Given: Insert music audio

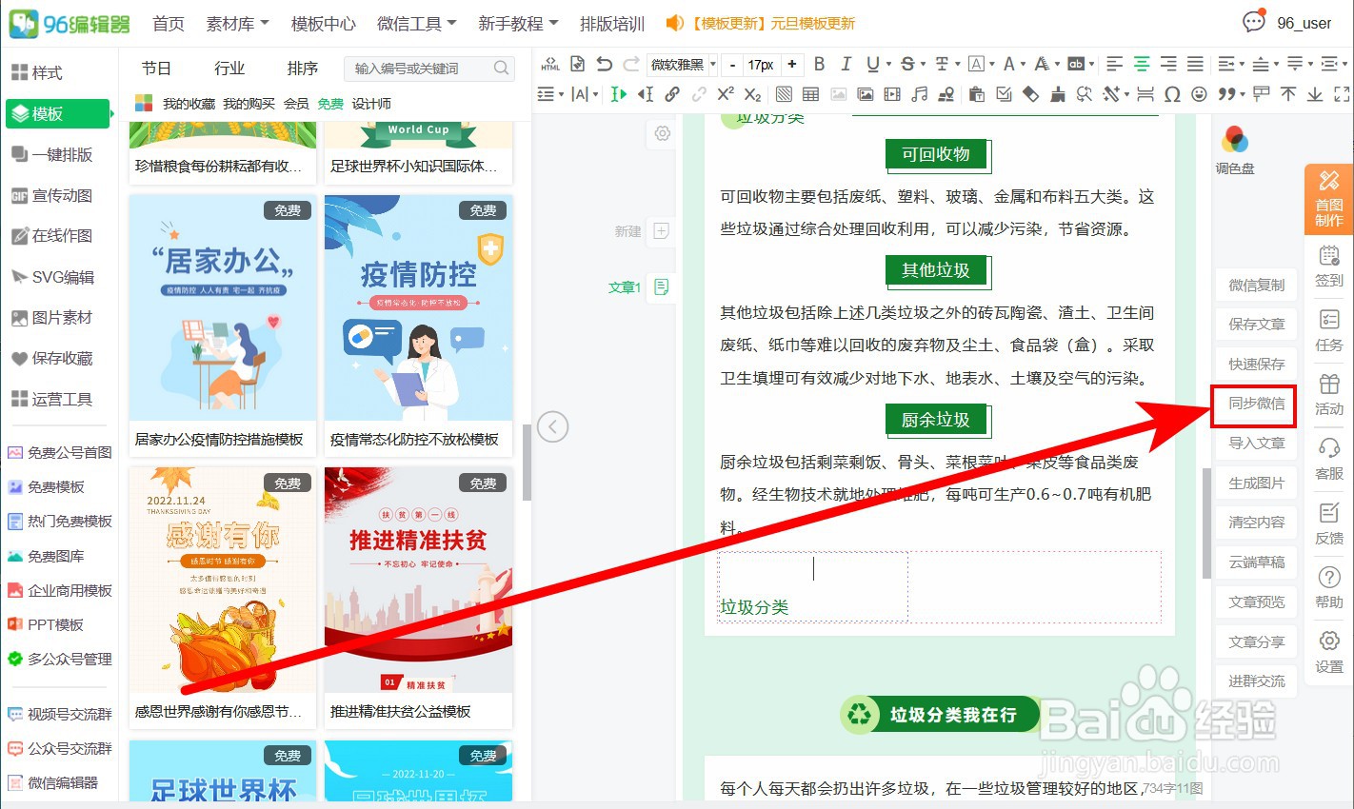Looking at the screenshot, I should 920,94.
